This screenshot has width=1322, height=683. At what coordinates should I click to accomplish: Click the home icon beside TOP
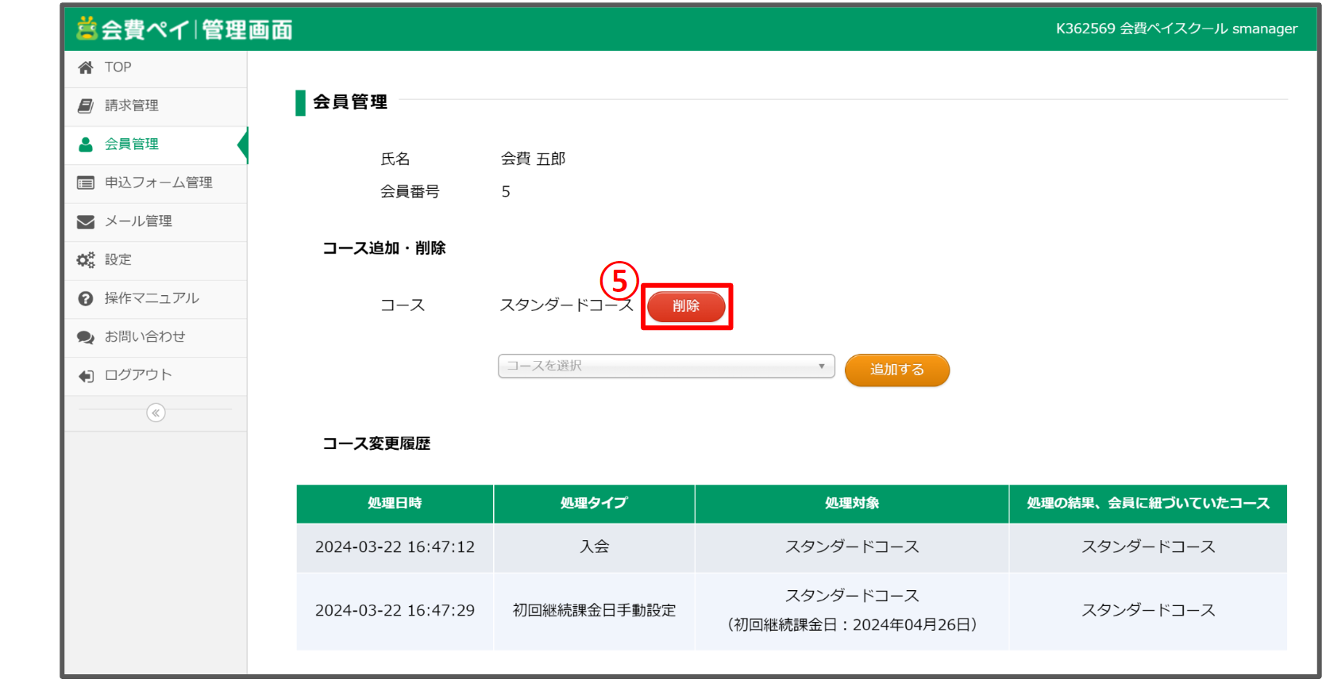pos(86,68)
